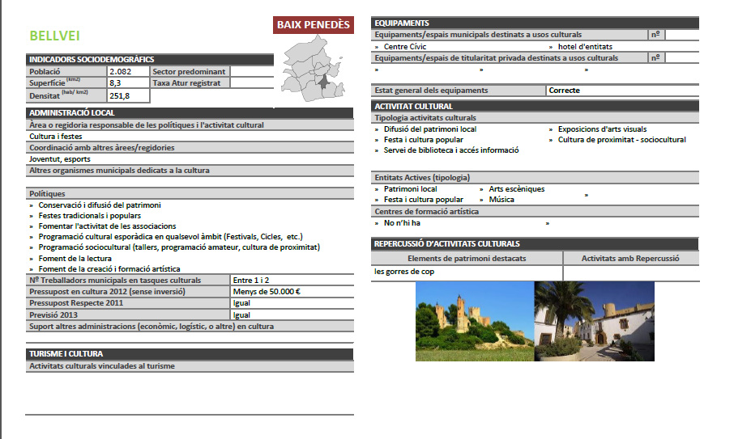Click Activitats culturals vinculades al turisme

click(x=102, y=366)
